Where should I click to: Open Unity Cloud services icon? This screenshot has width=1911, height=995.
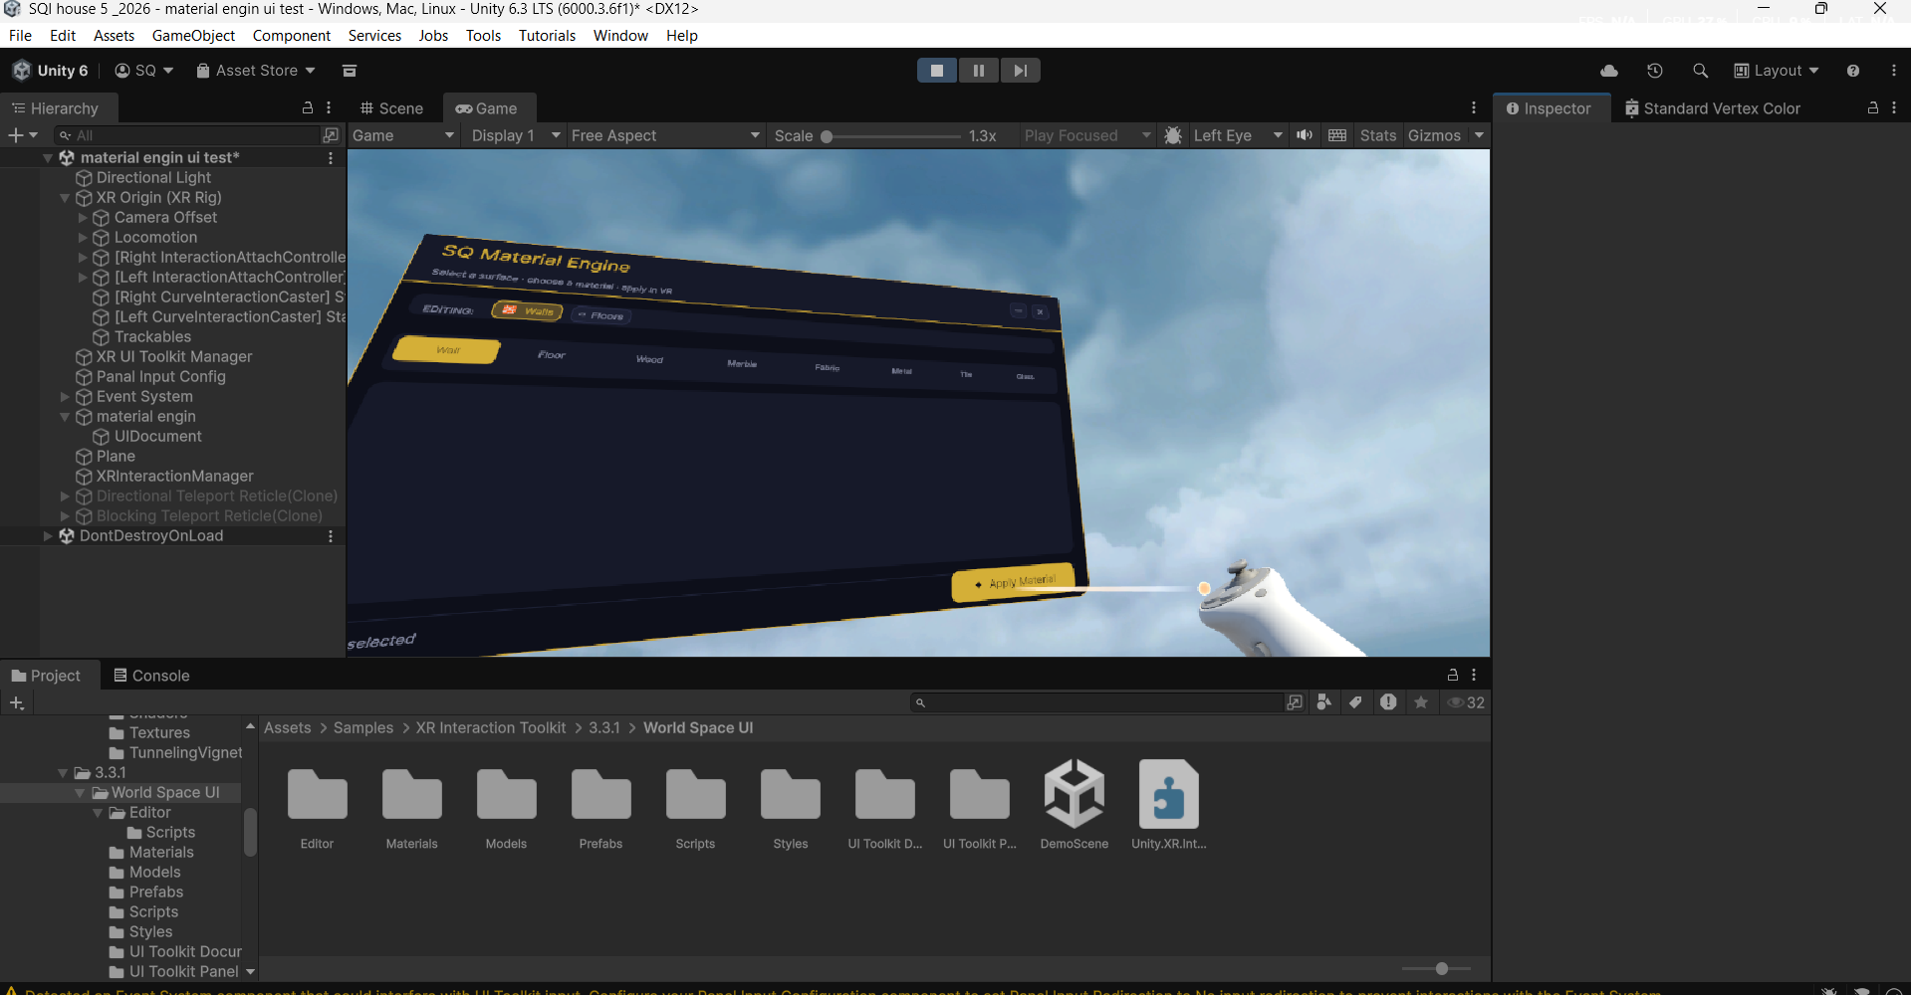1609,71
